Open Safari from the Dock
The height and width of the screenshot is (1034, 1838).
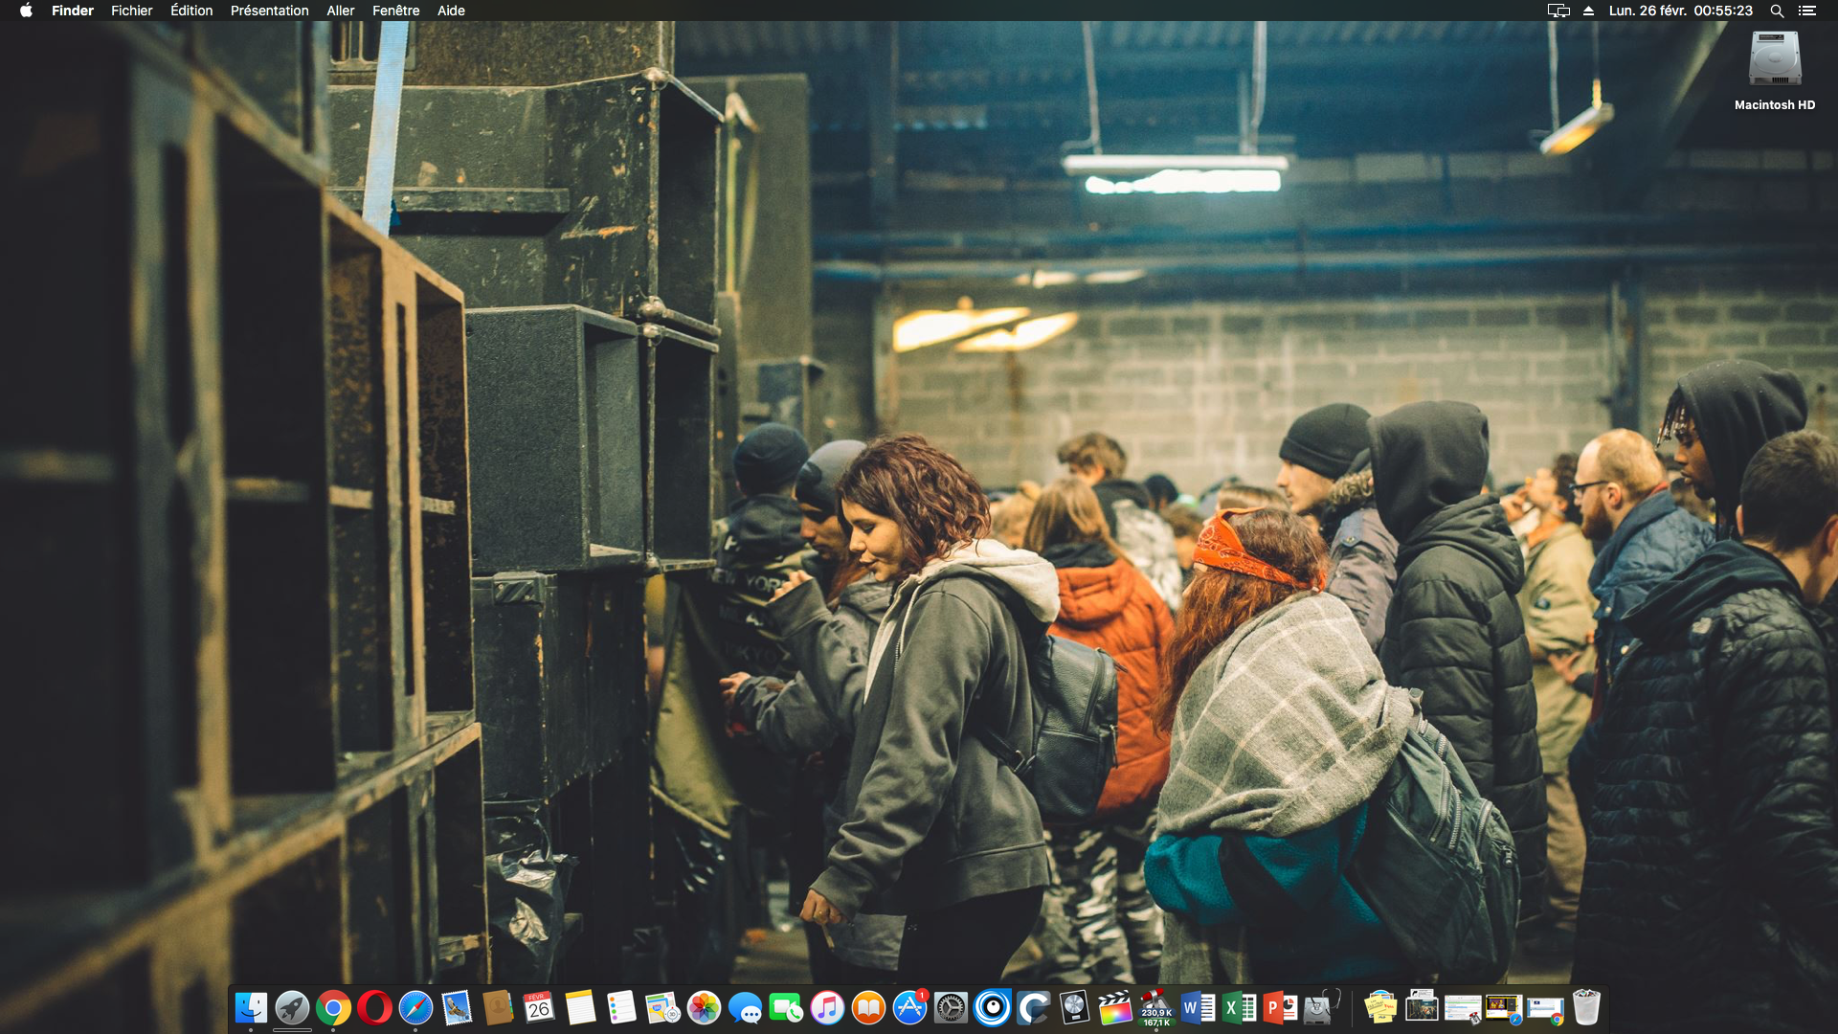coord(415,1008)
